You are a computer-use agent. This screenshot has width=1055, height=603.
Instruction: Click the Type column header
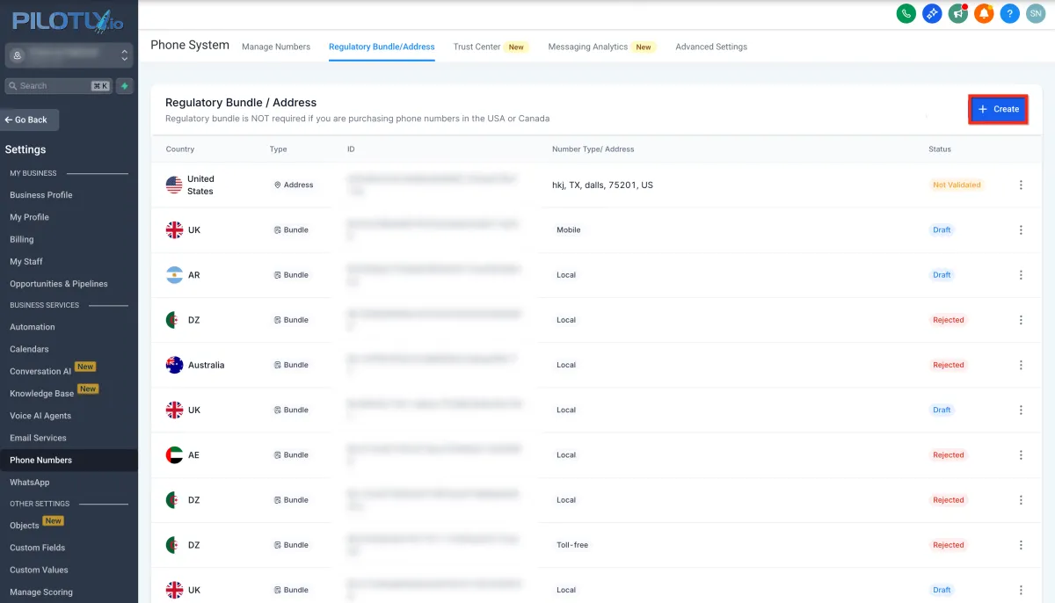click(278, 149)
